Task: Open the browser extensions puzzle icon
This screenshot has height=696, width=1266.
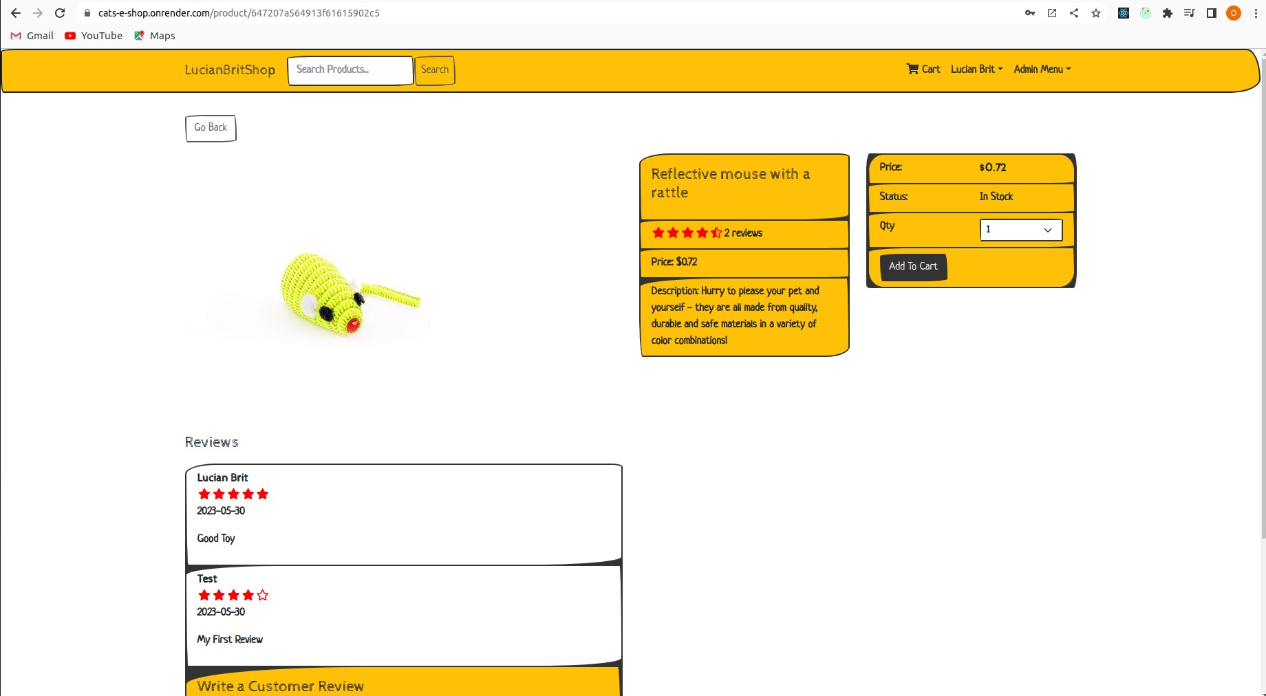Action: pyautogui.click(x=1168, y=13)
